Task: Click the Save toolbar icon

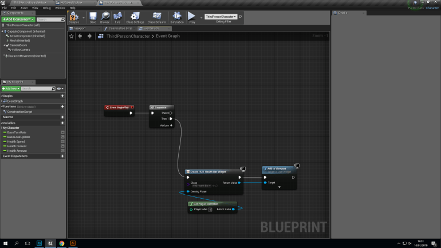Action: 93,17
